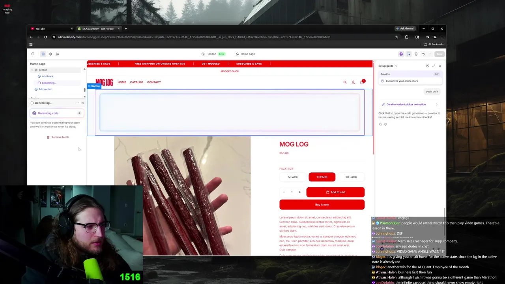
Task: Go to HOME in store navigation
Action: tap(122, 82)
